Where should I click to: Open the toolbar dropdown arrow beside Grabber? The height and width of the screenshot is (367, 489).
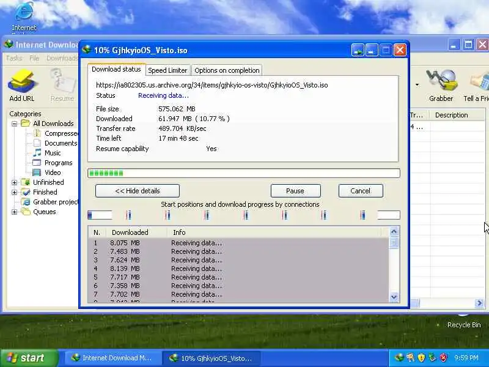pyautogui.click(x=417, y=85)
